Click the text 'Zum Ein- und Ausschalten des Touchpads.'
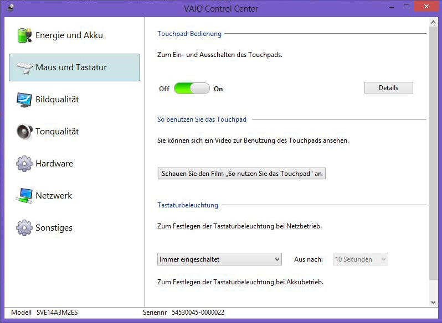The width and height of the screenshot is (442, 323). point(220,55)
